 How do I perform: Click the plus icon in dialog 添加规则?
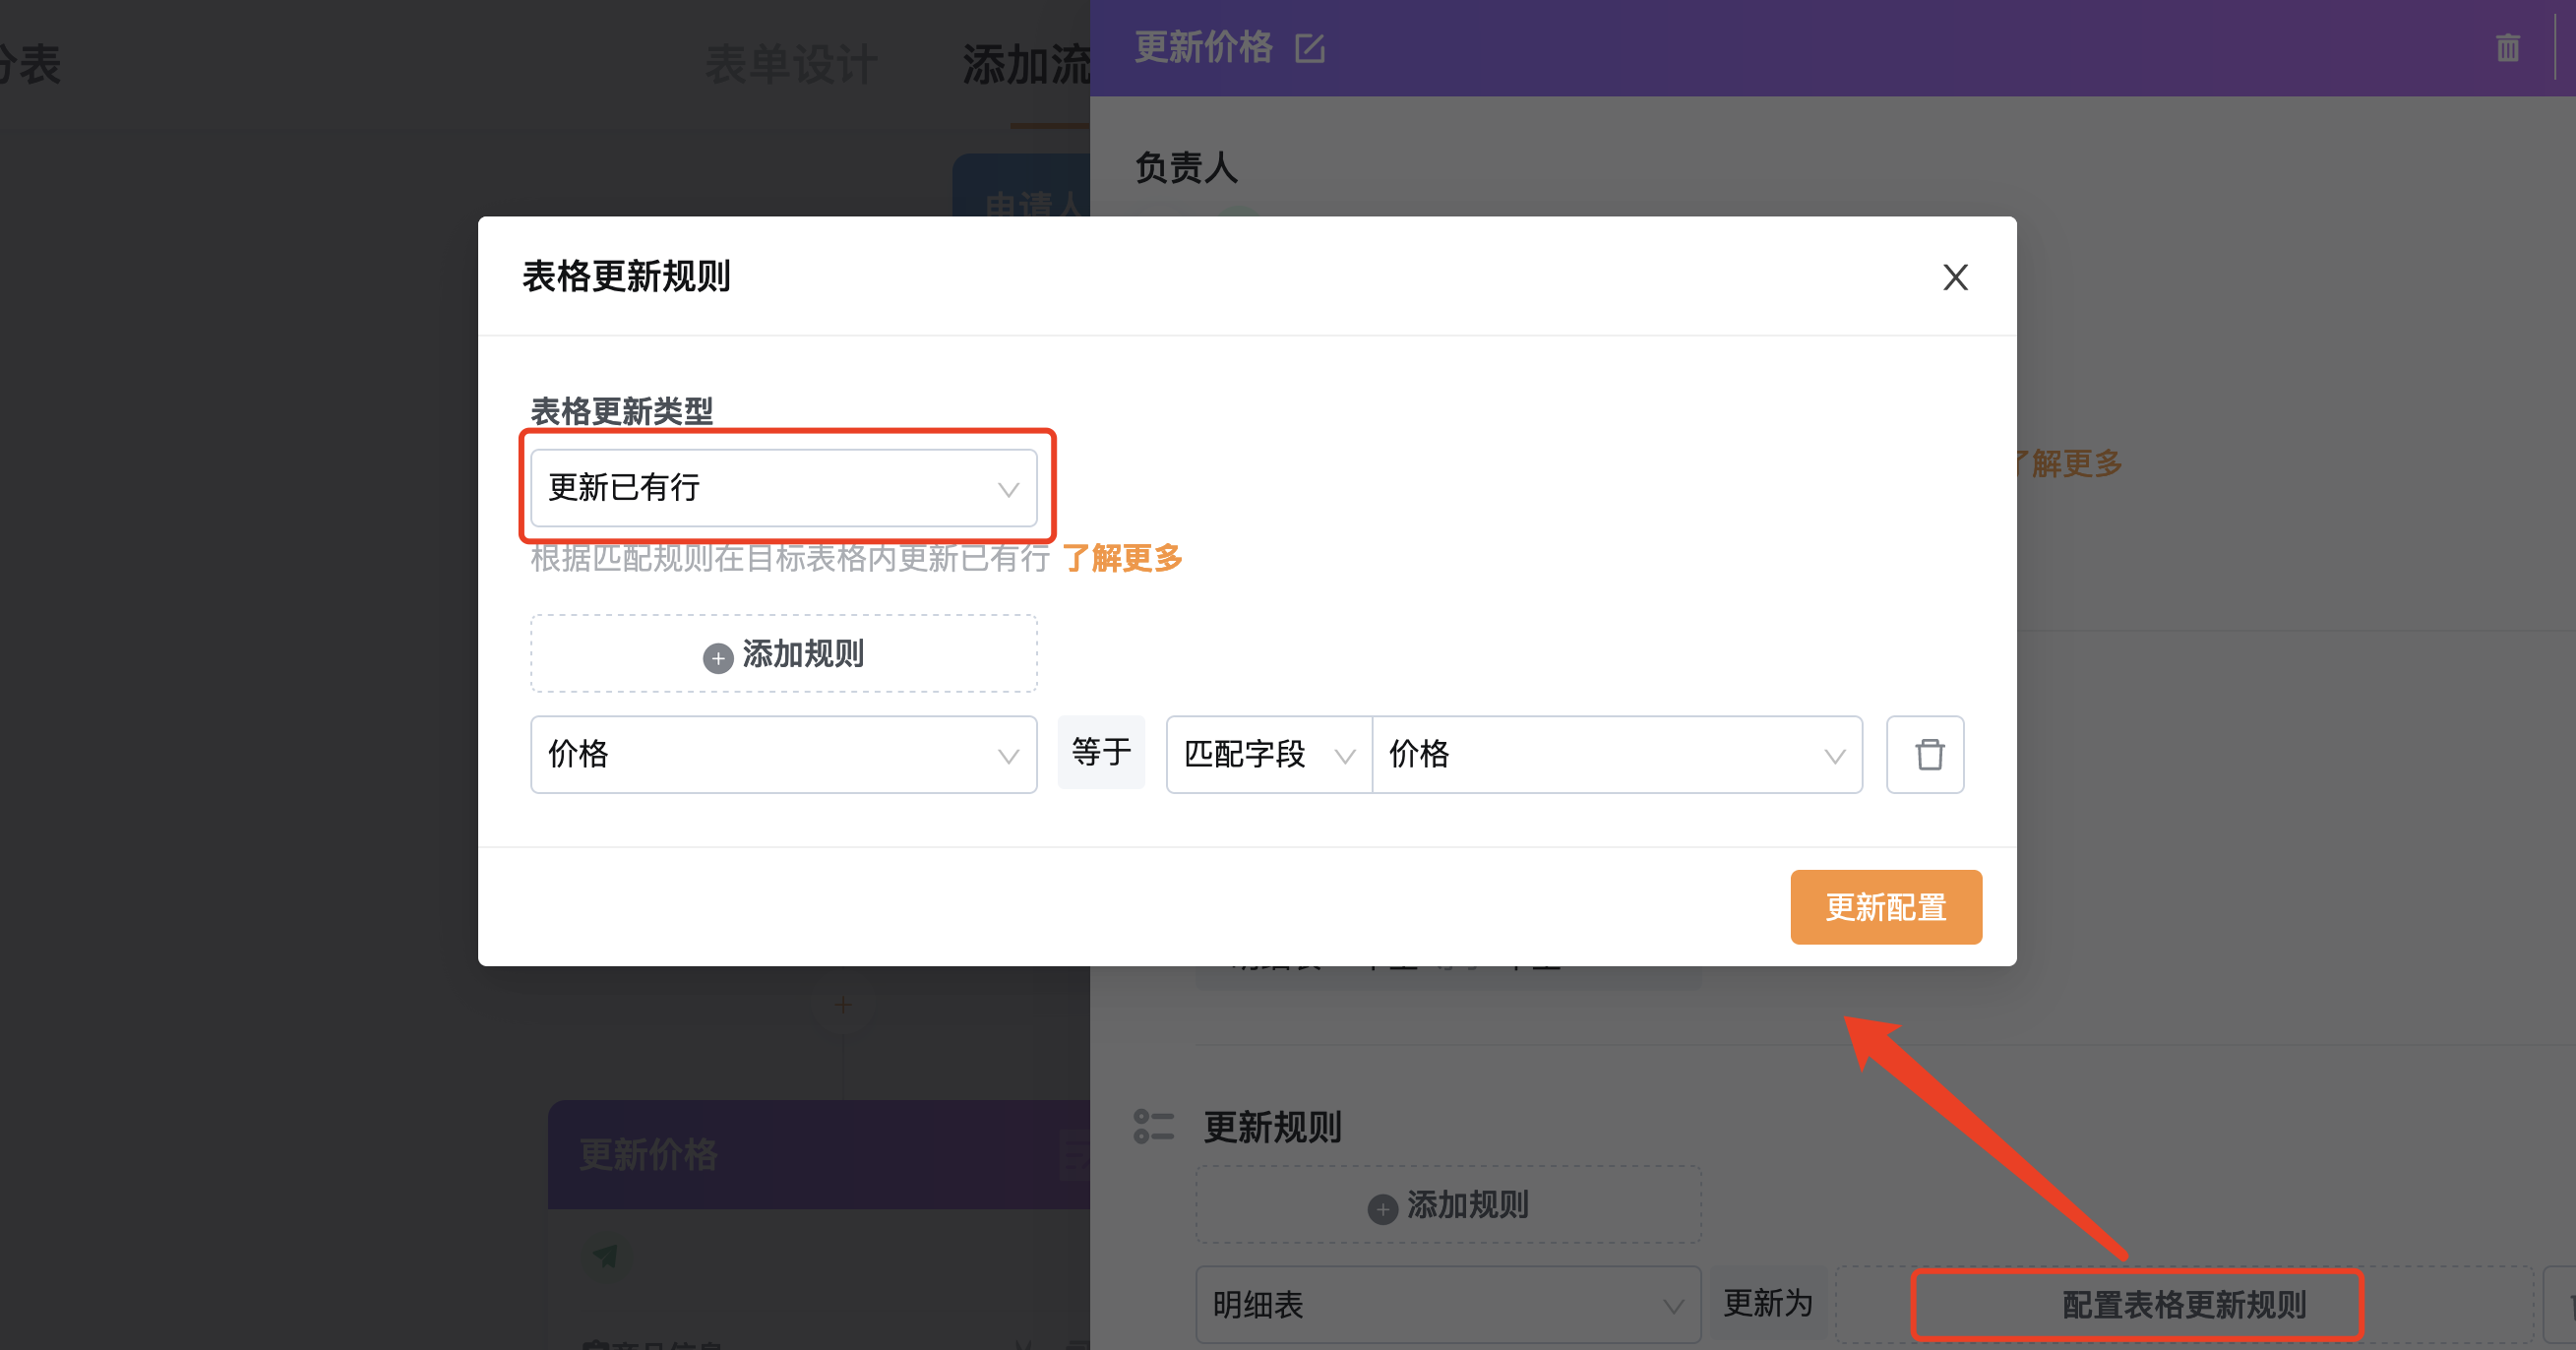pos(718,658)
